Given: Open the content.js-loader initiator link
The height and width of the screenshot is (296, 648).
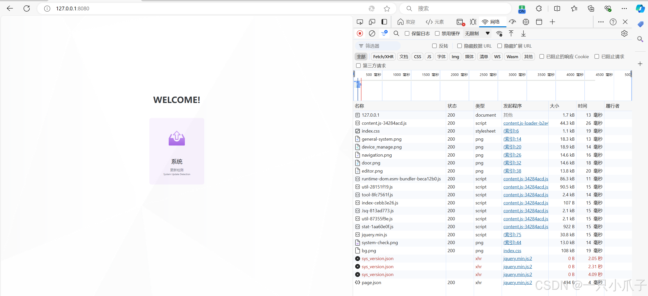Looking at the screenshot, I should [526, 123].
